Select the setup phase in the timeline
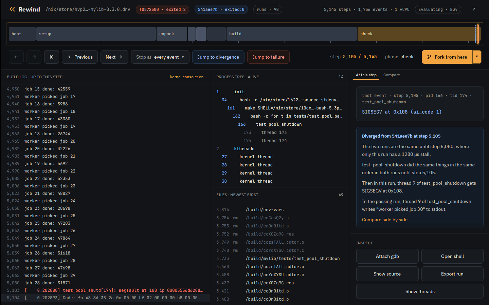Screen dimensions: 489x305 tap(96, 34)
